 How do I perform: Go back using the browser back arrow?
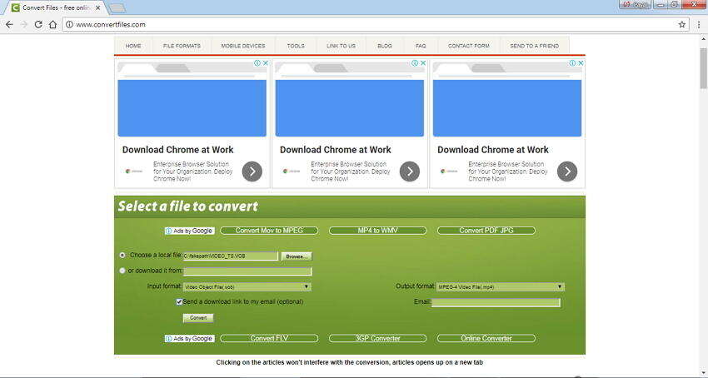pyautogui.click(x=9, y=24)
